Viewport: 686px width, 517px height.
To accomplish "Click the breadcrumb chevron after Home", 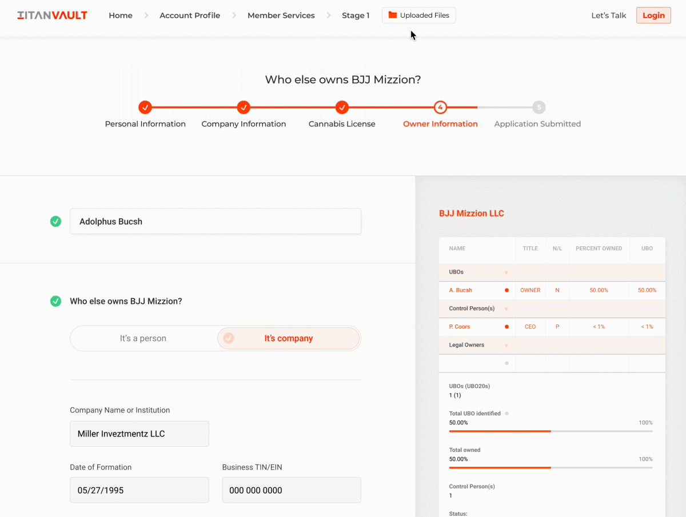I will pos(146,15).
